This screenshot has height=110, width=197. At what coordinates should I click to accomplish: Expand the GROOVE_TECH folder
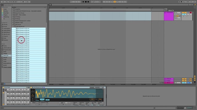pos(13,23)
